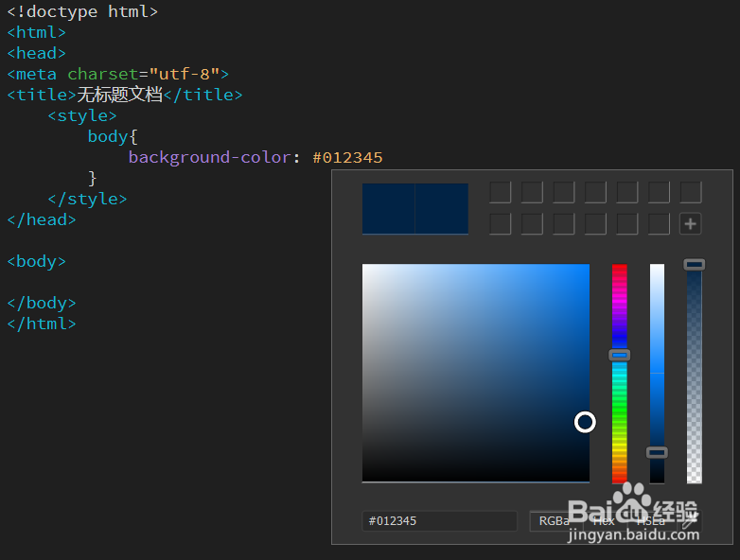Click the closing </head> tag

point(42,219)
